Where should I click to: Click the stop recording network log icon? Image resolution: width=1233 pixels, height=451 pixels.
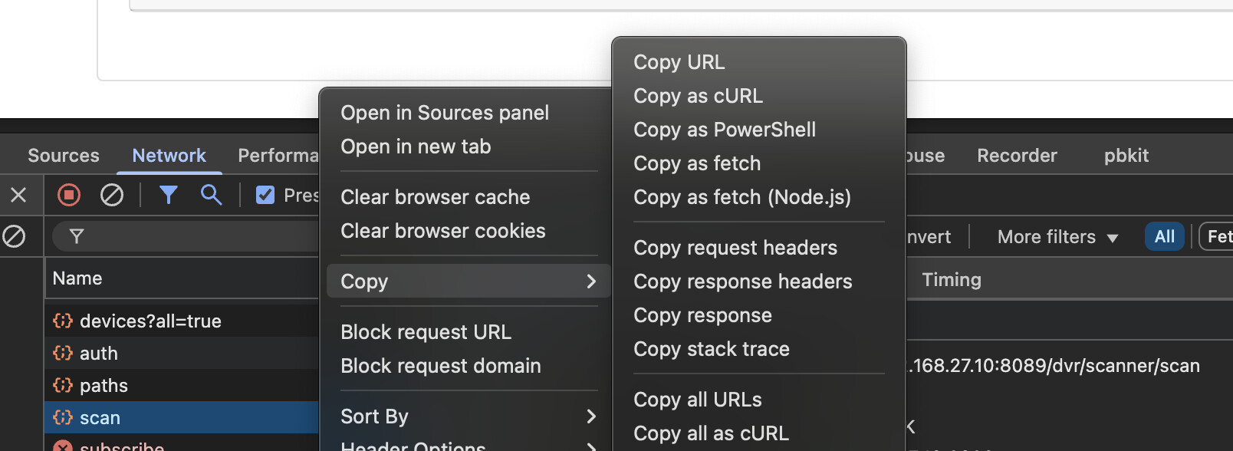69,196
